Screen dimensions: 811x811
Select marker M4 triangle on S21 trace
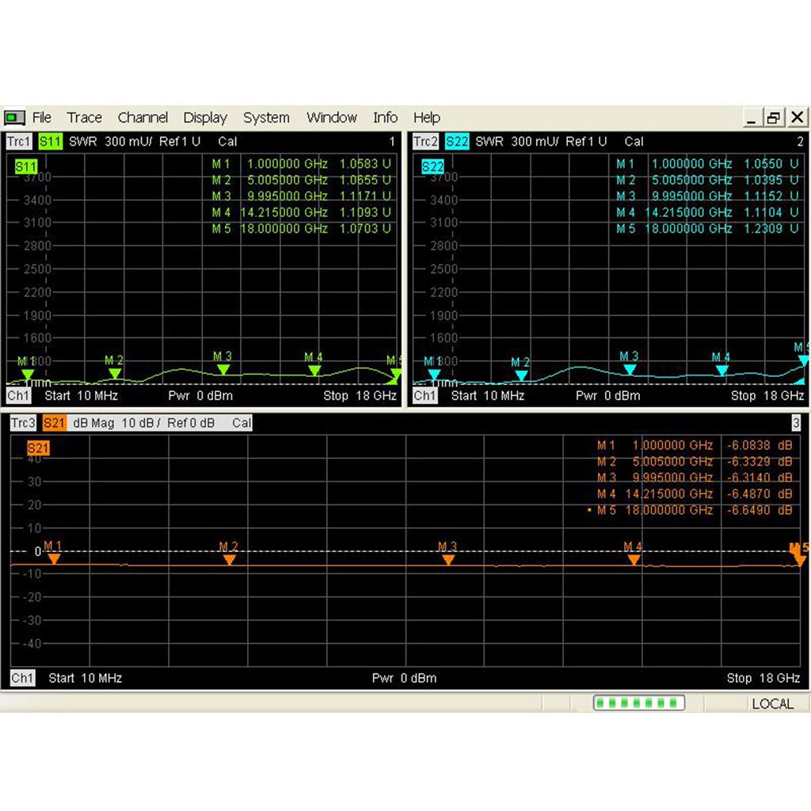[x=634, y=560]
